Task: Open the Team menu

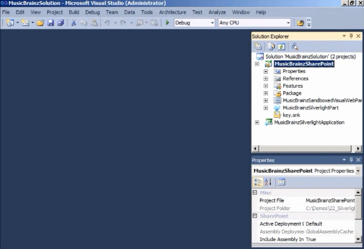Action: click(112, 12)
